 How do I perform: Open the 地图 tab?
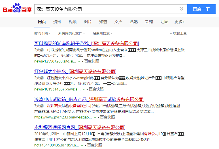164,22
